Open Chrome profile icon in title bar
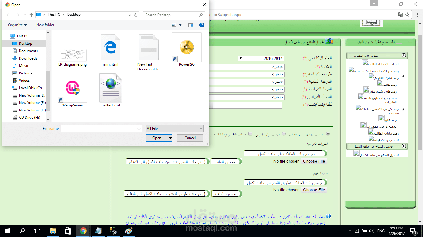 coord(374,3)
